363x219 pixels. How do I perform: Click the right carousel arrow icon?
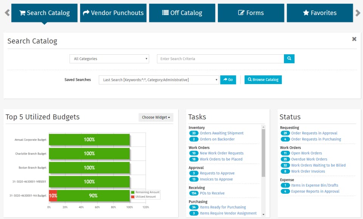(358, 13)
